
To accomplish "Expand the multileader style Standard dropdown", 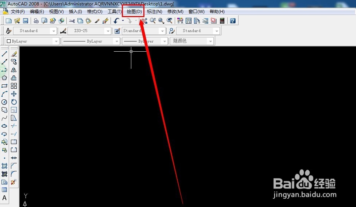I will pos(217,31).
